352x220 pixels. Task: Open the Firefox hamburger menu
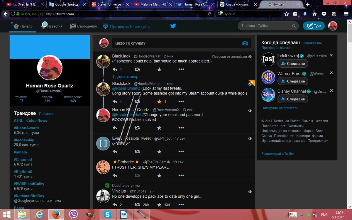tap(346, 13)
